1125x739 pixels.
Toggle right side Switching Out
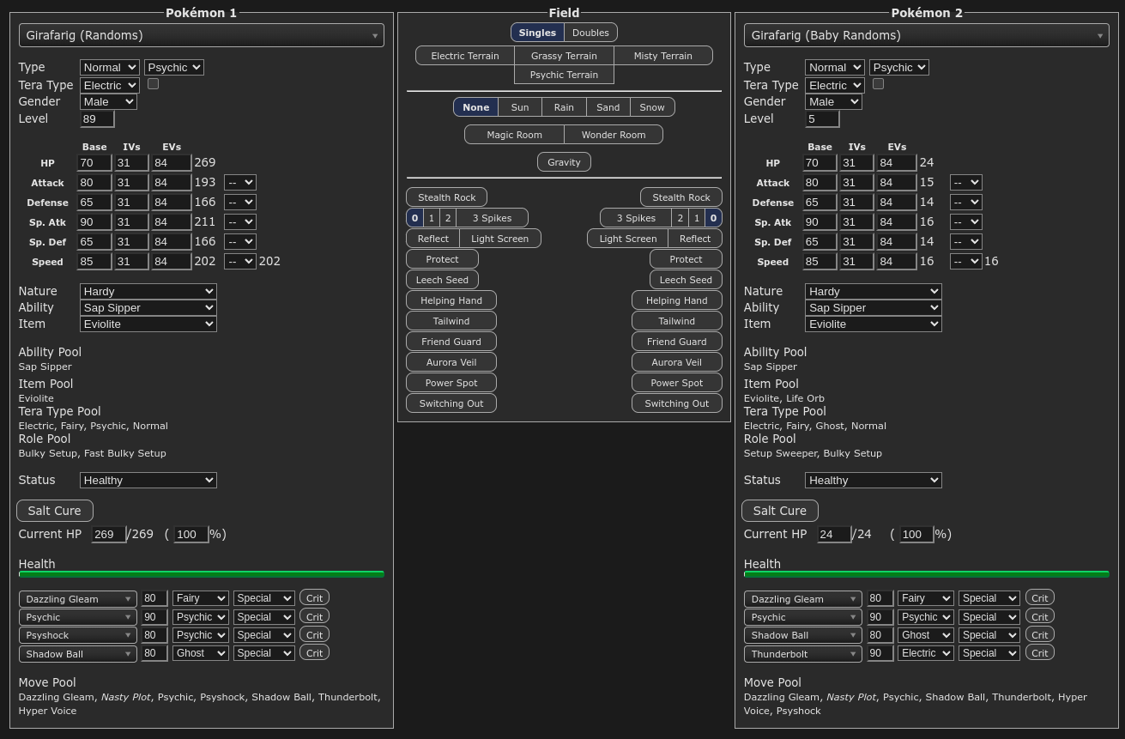[677, 403]
